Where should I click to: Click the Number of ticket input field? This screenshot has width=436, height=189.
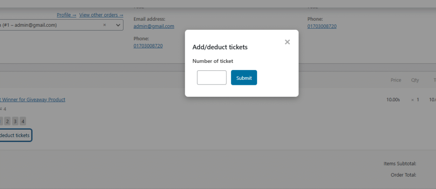212,78
